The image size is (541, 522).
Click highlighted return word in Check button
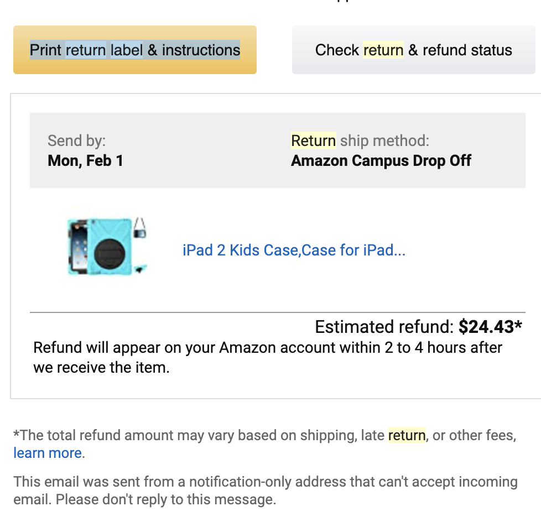point(383,50)
